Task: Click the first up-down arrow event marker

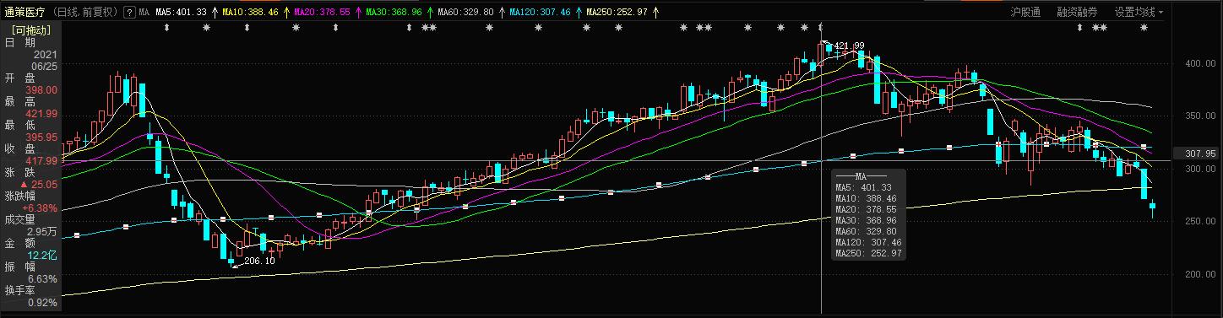Action: click(x=166, y=29)
